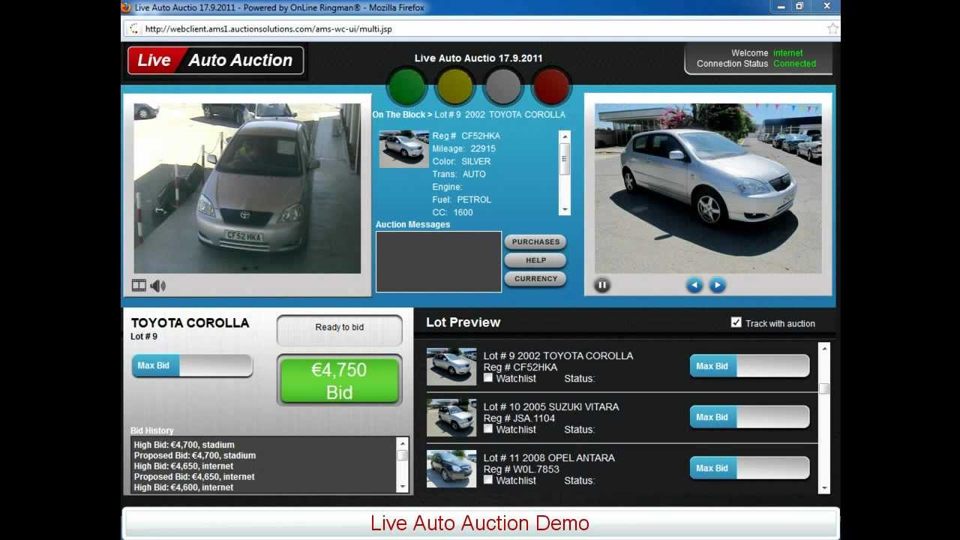
Task: Open the CURRENCY options
Action: tap(535, 278)
